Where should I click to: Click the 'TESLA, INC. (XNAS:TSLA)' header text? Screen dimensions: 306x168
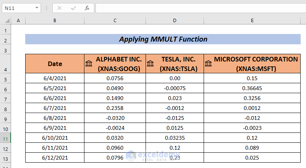pos(178,64)
